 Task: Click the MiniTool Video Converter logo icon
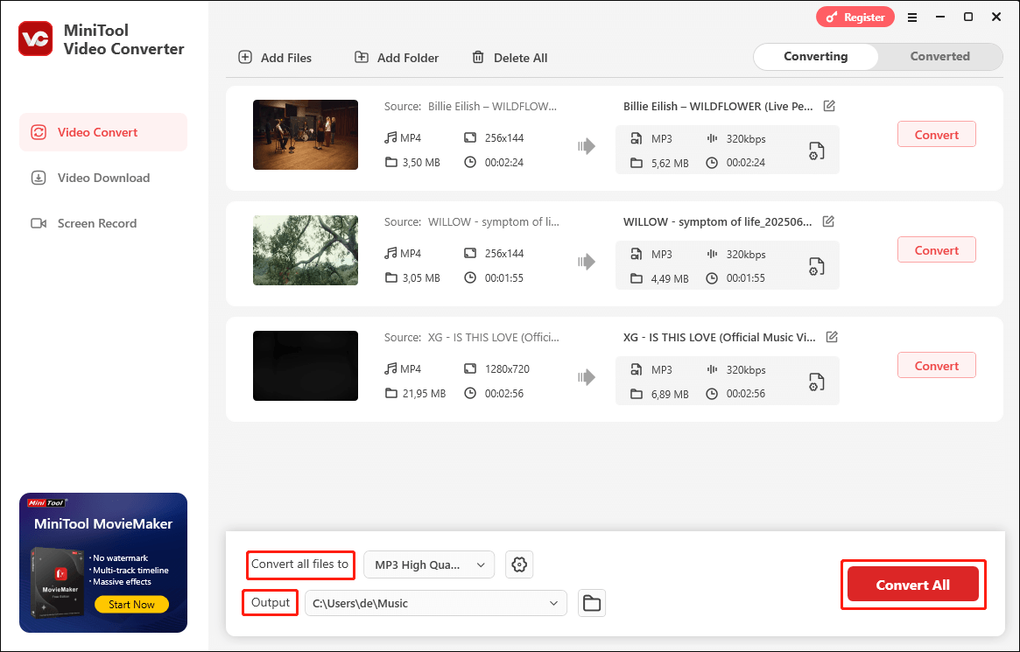(x=35, y=39)
